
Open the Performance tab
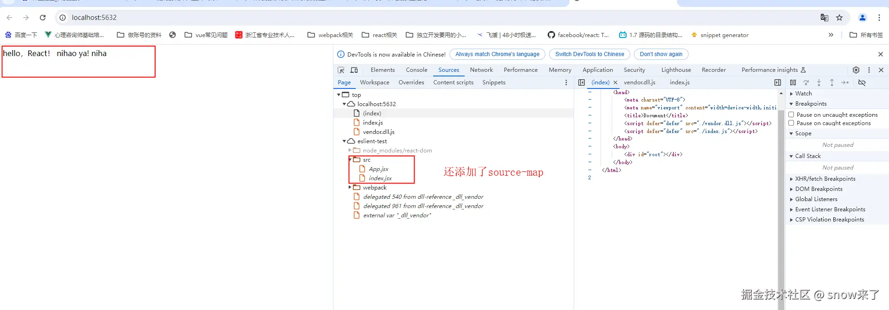(521, 70)
